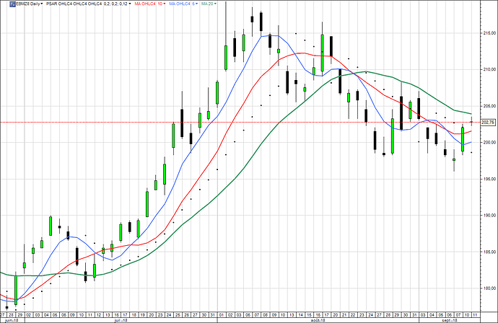The image size is (498, 323).
Task: Click the current price tag 202,75
Action: 486,122
